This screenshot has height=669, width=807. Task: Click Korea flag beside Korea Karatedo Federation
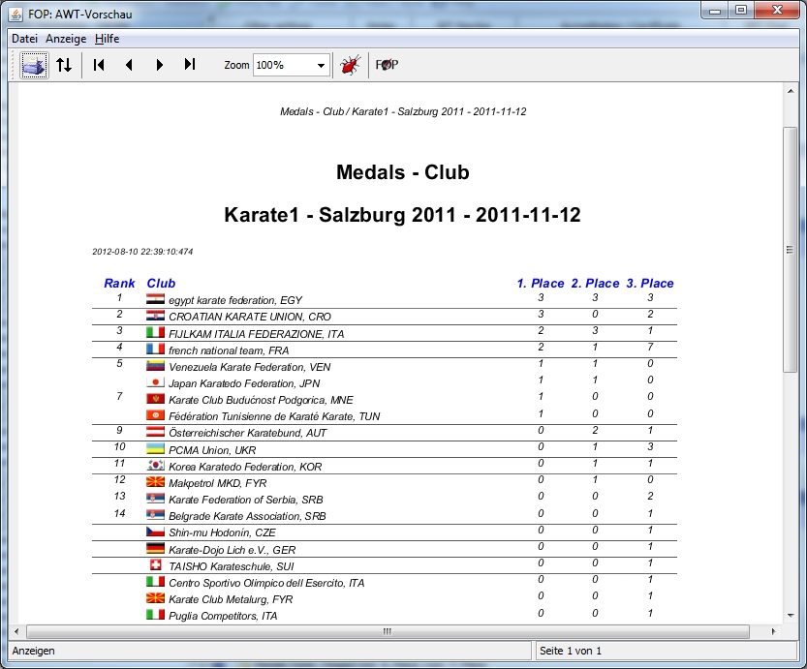155,466
